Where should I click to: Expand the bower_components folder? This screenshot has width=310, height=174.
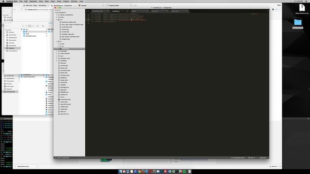click(57, 15)
